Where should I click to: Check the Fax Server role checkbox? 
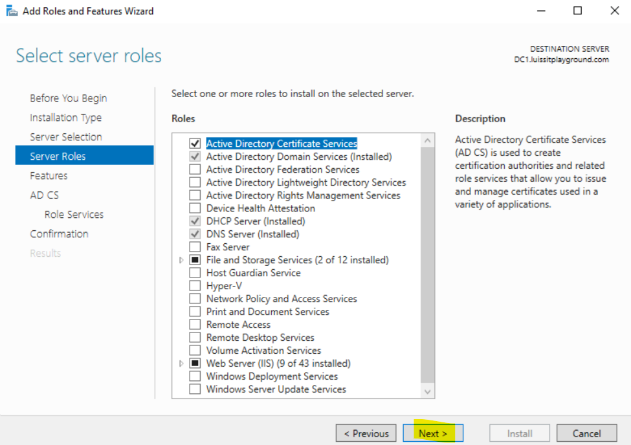pos(195,246)
